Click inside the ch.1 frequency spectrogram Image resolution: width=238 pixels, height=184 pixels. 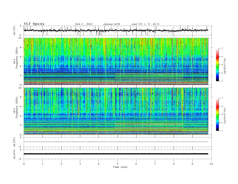116,61
